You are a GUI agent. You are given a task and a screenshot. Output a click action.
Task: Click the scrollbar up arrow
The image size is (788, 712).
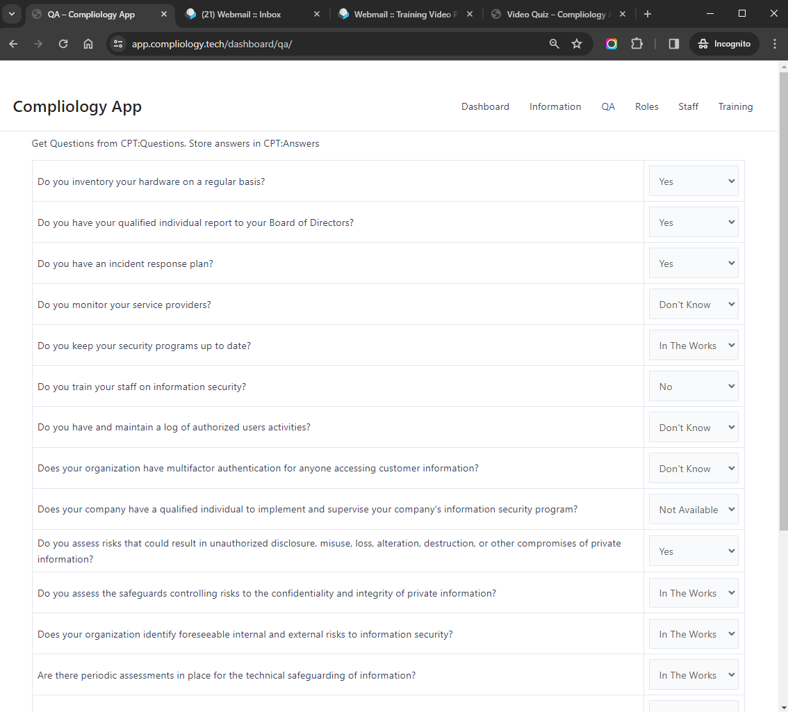coord(783,66)
